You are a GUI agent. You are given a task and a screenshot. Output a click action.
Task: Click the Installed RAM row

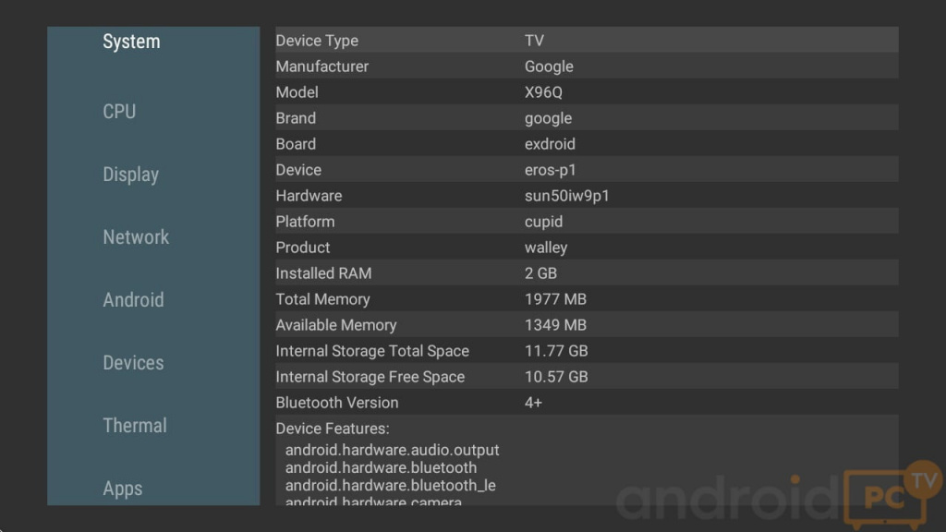pos(586,273)
